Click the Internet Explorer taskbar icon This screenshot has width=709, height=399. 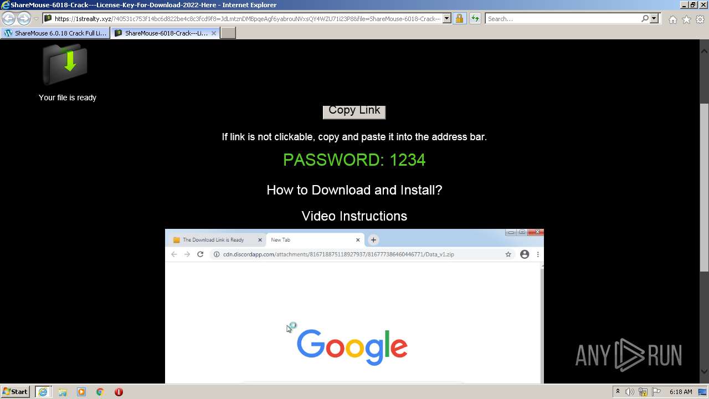[43, 392]
